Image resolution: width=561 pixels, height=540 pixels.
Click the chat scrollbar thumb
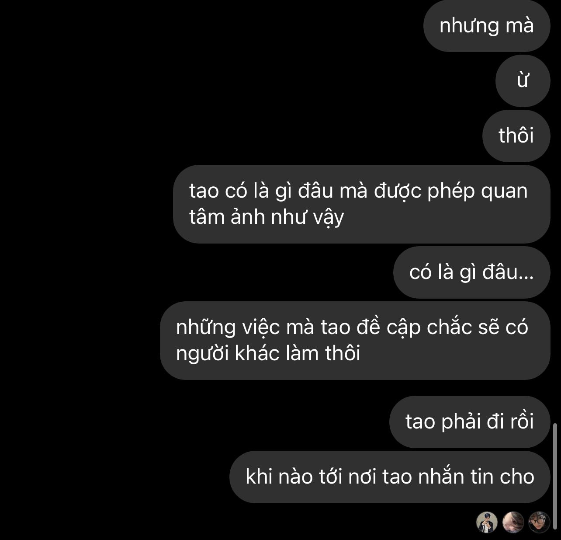point(555,477)
